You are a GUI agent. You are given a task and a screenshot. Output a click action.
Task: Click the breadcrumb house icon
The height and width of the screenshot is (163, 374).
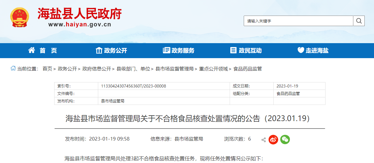coord(13,68)
